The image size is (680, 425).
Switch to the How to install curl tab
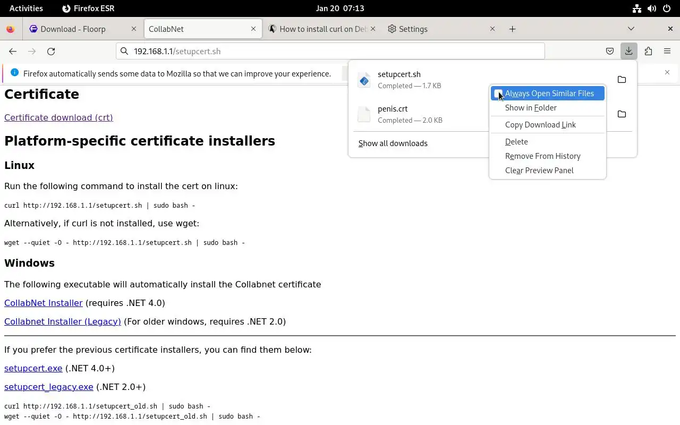pos(322,29)
